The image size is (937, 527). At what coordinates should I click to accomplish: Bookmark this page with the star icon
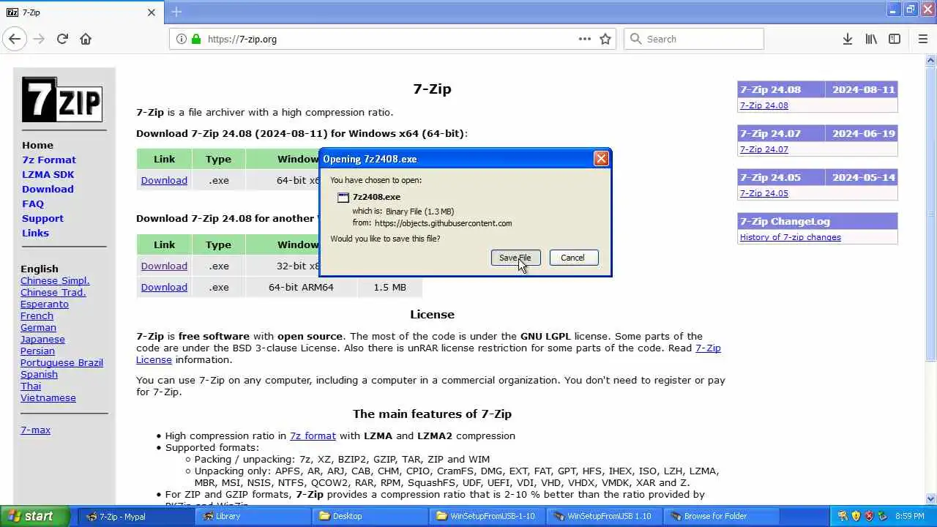(605, 39)
